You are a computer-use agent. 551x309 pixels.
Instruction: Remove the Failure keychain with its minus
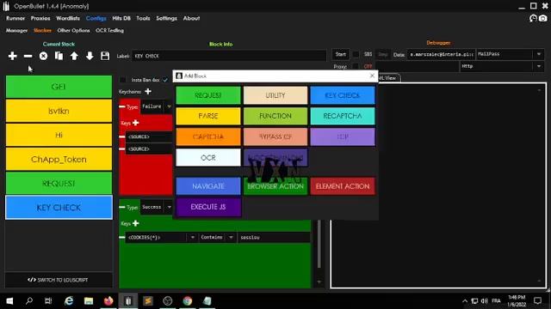pyautogui.click(x=122, y=106)
